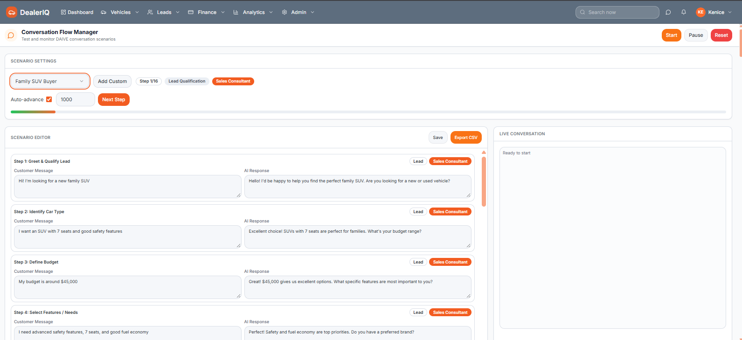Expand the Admin menu chevron
Image resolution: width=742 pixels, height=340 pixels.
pos(312,12)
